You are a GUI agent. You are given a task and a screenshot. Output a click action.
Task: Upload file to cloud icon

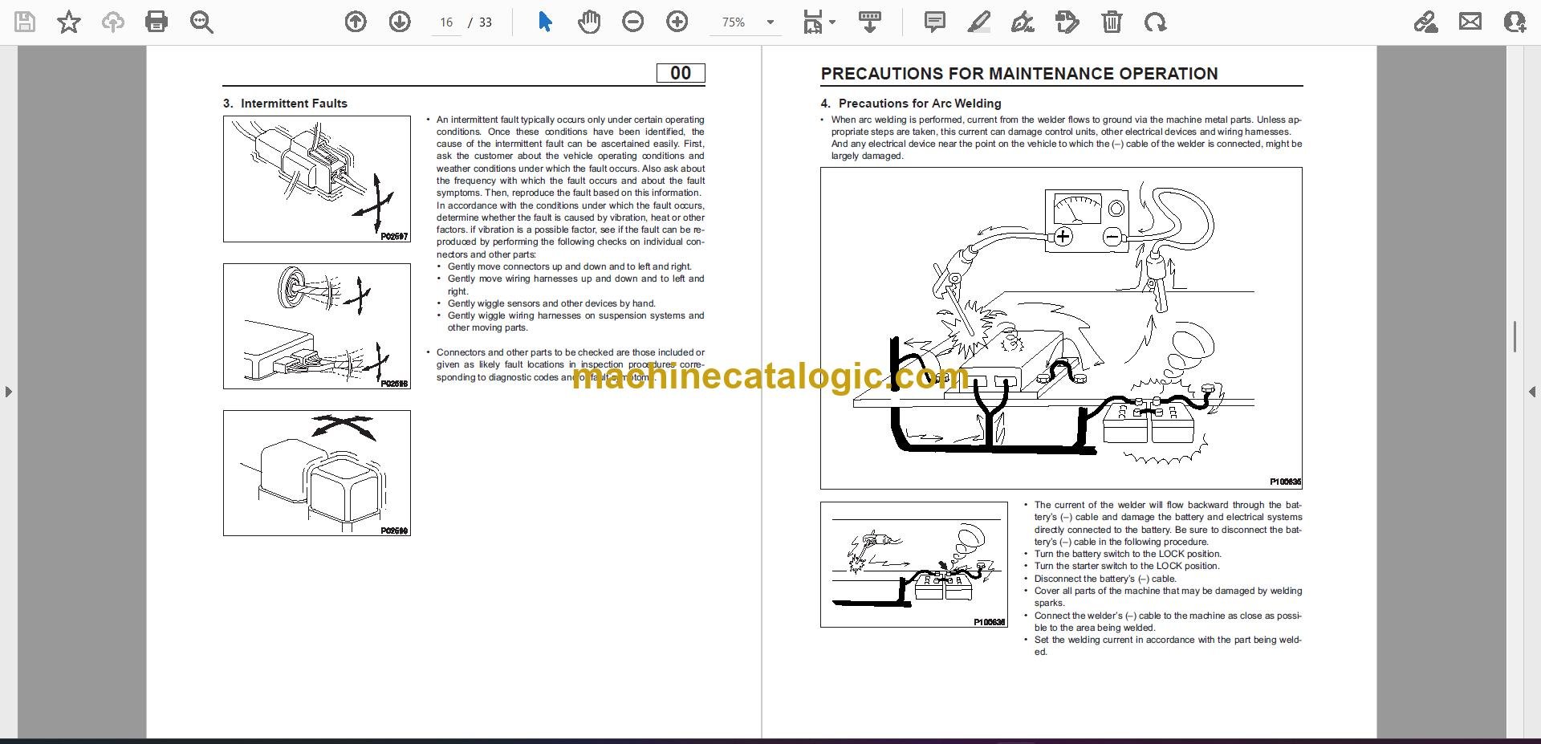pos(112,22)
